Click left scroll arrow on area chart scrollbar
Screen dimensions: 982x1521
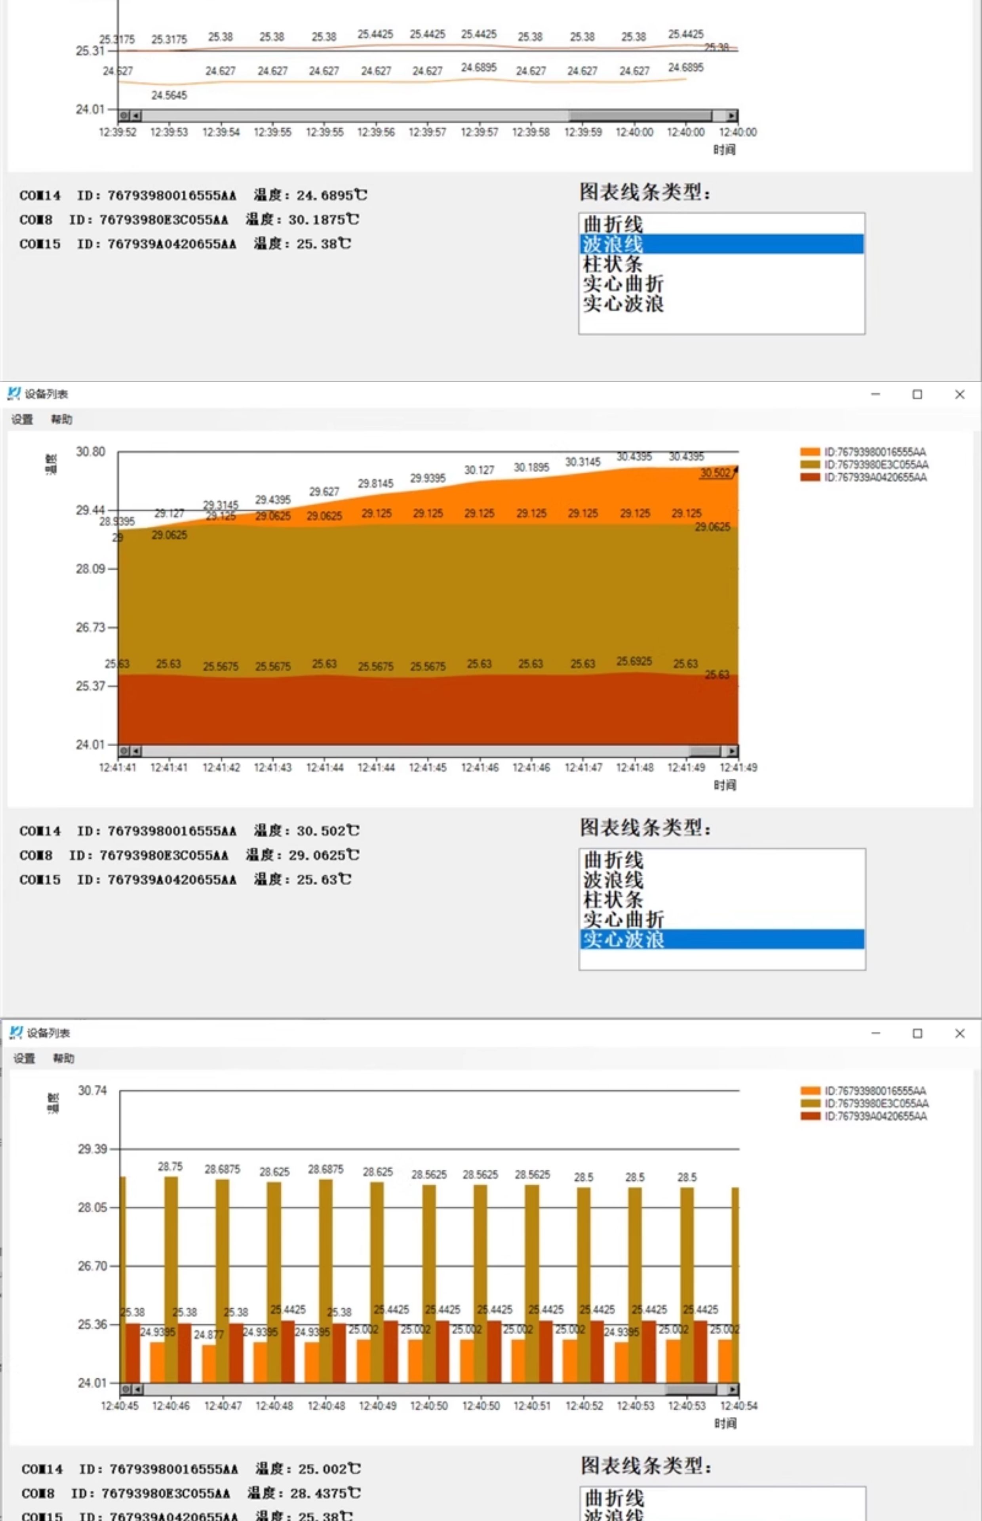136,751
